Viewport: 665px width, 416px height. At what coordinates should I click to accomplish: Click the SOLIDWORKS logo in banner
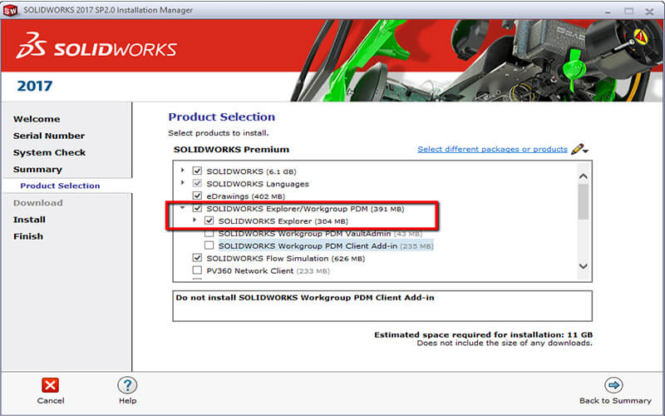pyautogui.click(x=96, y=46)
